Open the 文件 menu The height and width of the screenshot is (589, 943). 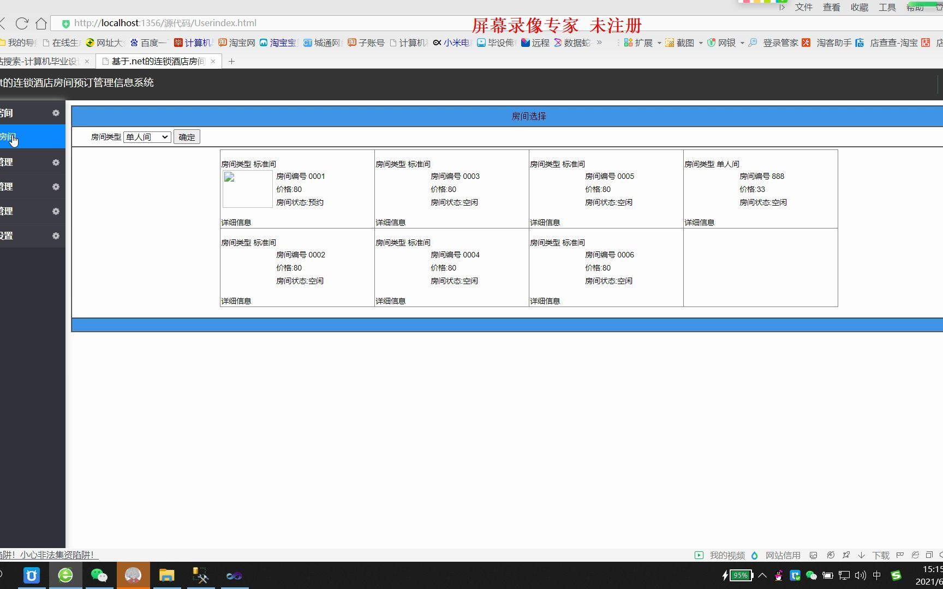click(x=803, y=7)
